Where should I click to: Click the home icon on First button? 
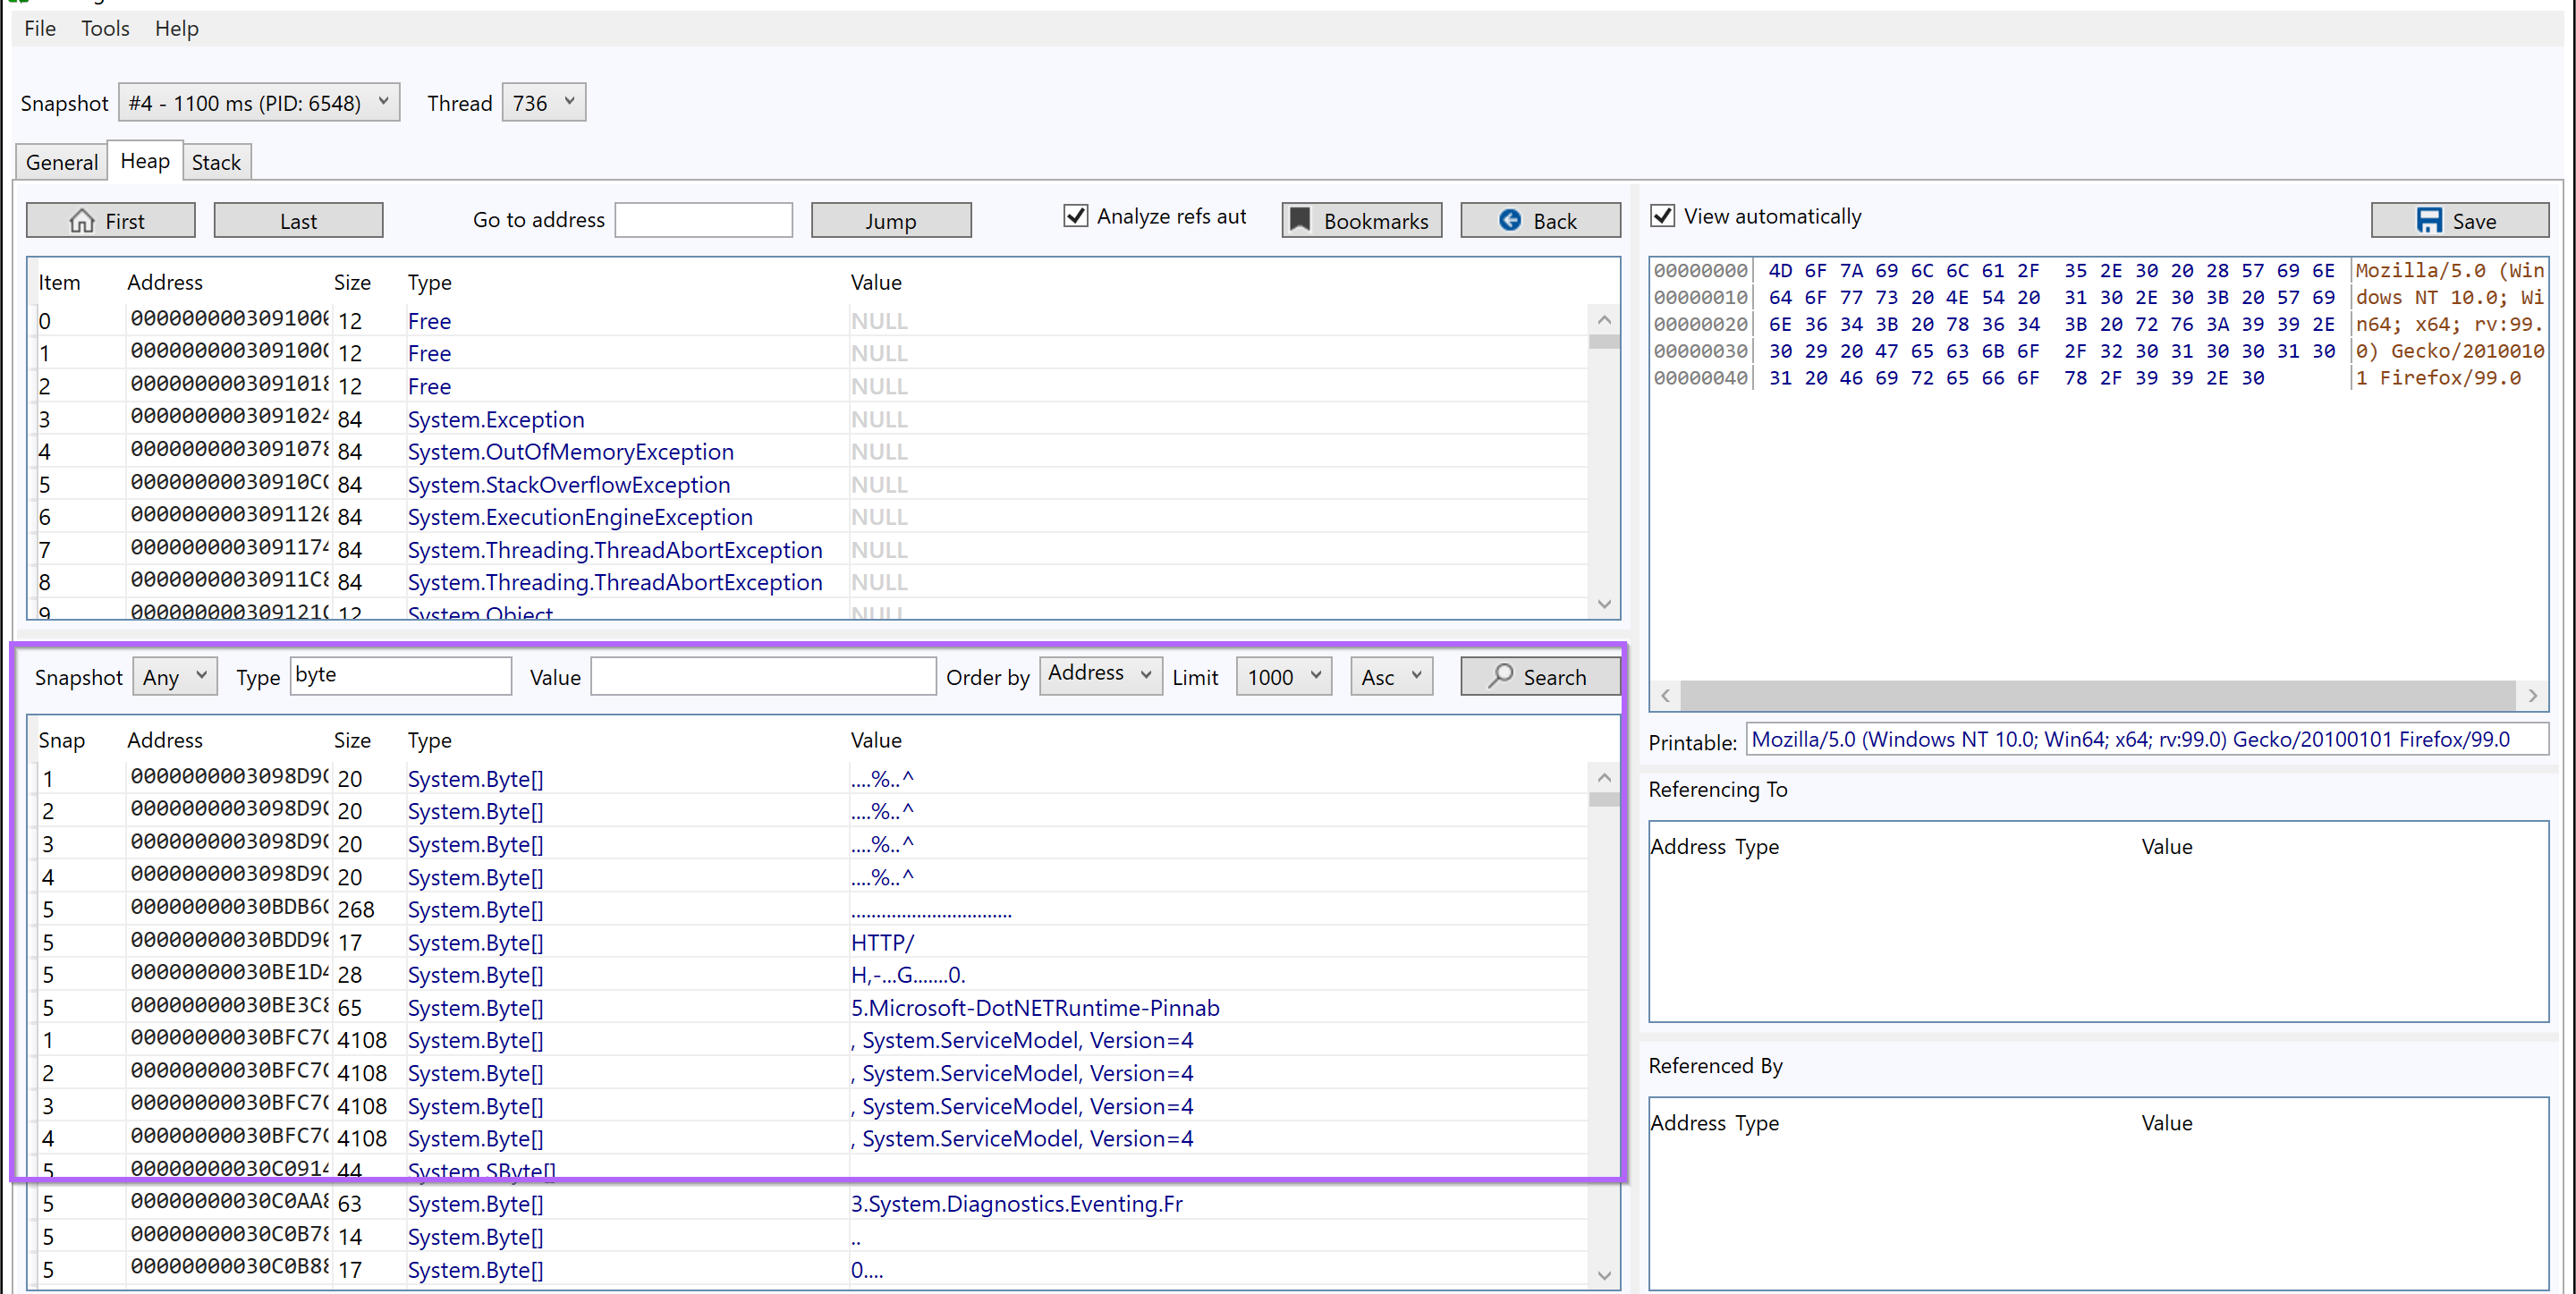[82, 221]
